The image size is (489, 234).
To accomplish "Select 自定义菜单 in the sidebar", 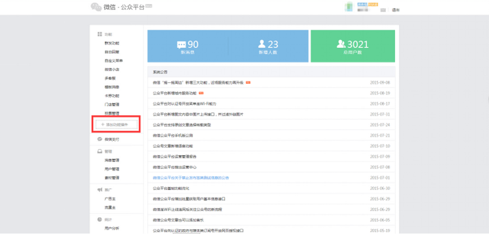I will [x=113, y=61].
